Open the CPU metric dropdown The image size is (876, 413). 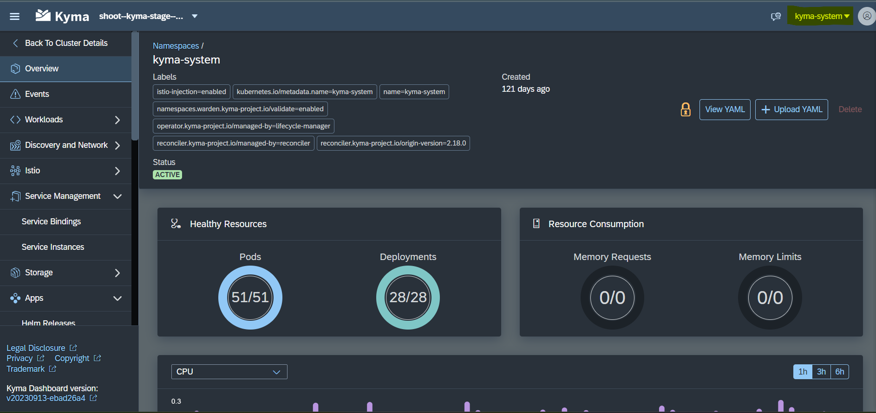229,372
